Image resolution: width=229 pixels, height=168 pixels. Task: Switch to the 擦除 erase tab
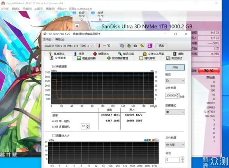pyautogui.click(x=178, y=54)
